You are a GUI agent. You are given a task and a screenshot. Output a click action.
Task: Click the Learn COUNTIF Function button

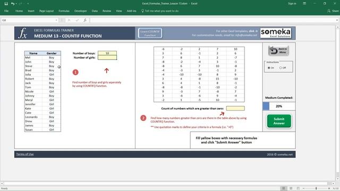point(150,33)
